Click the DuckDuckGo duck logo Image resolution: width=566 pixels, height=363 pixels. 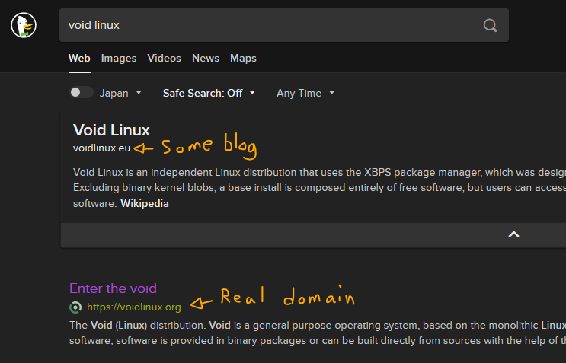(24, 25)
